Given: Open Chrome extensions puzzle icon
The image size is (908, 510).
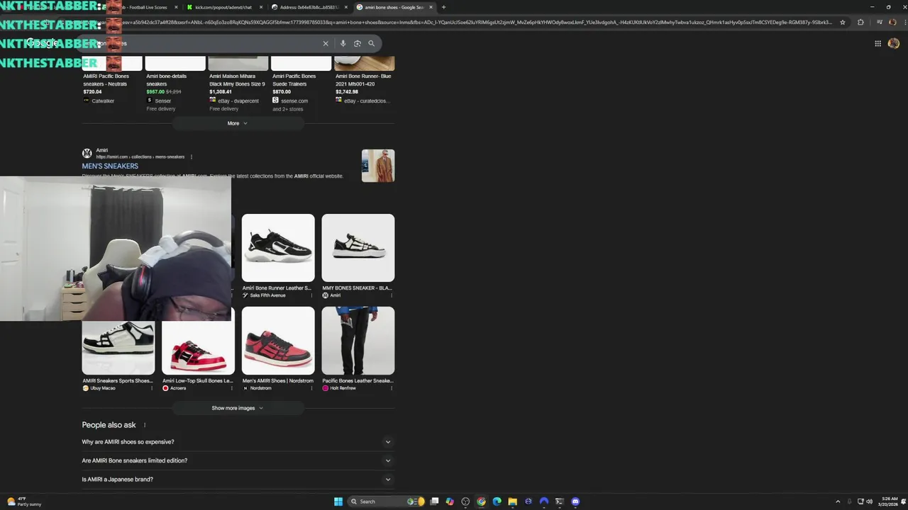Looking at the screenshot, I should (860, 22).
